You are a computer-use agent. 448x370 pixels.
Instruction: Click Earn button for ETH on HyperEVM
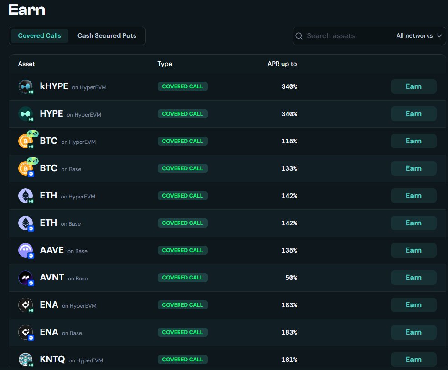tap(413, 196)
